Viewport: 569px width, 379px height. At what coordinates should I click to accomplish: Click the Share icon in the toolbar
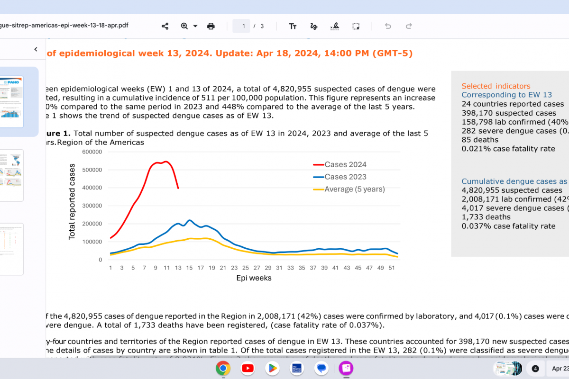165,26
